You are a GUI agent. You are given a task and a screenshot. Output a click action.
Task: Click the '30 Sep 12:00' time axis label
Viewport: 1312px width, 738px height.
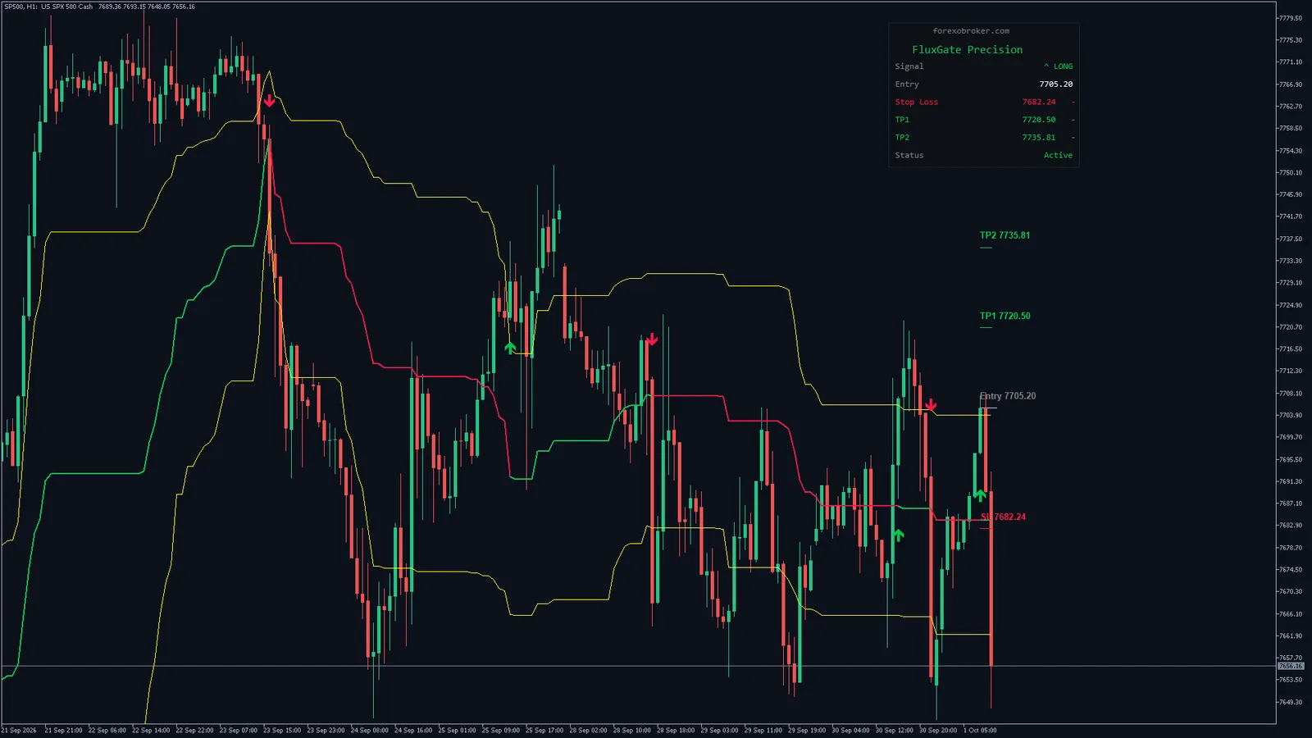tap(895, 730)
